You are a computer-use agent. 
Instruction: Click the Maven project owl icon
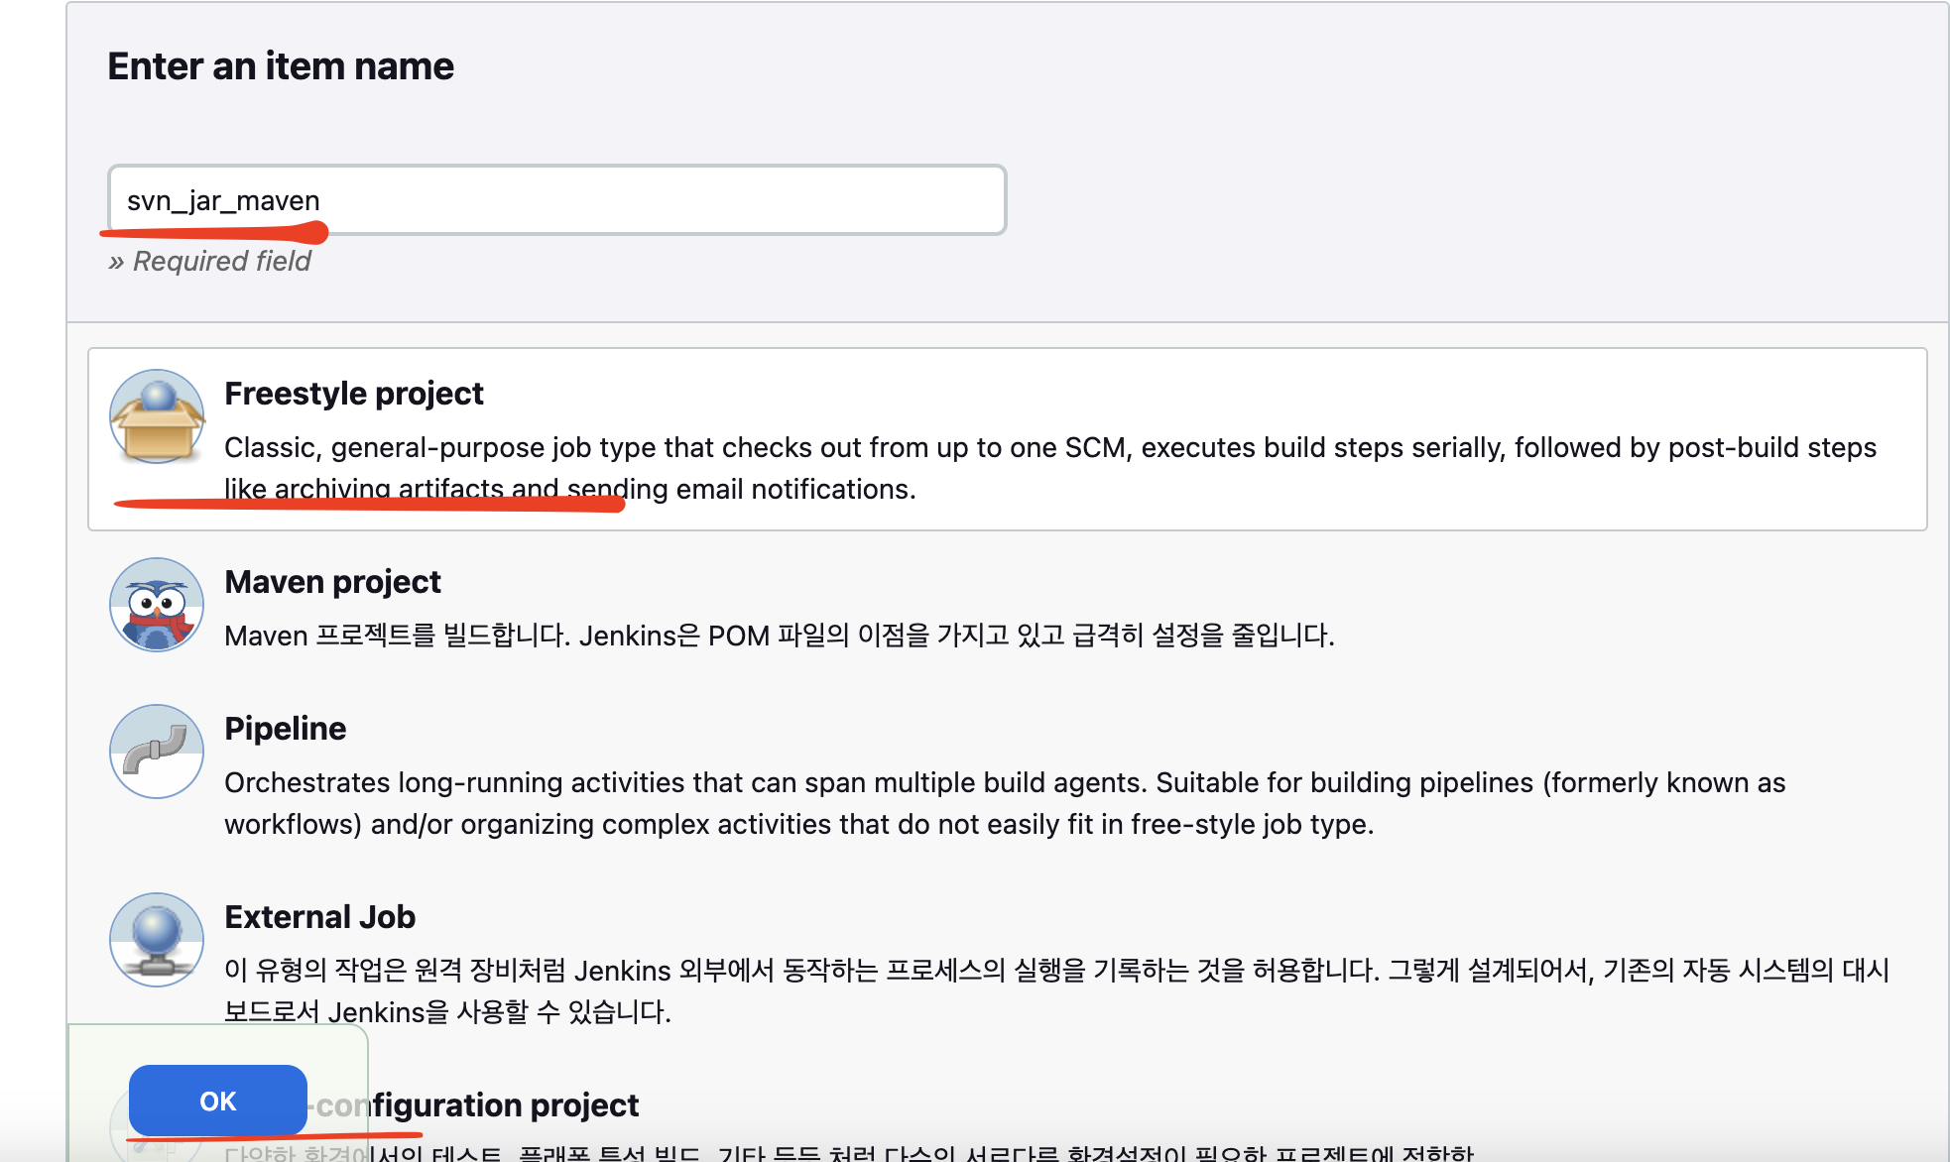(x=157, y=605)
